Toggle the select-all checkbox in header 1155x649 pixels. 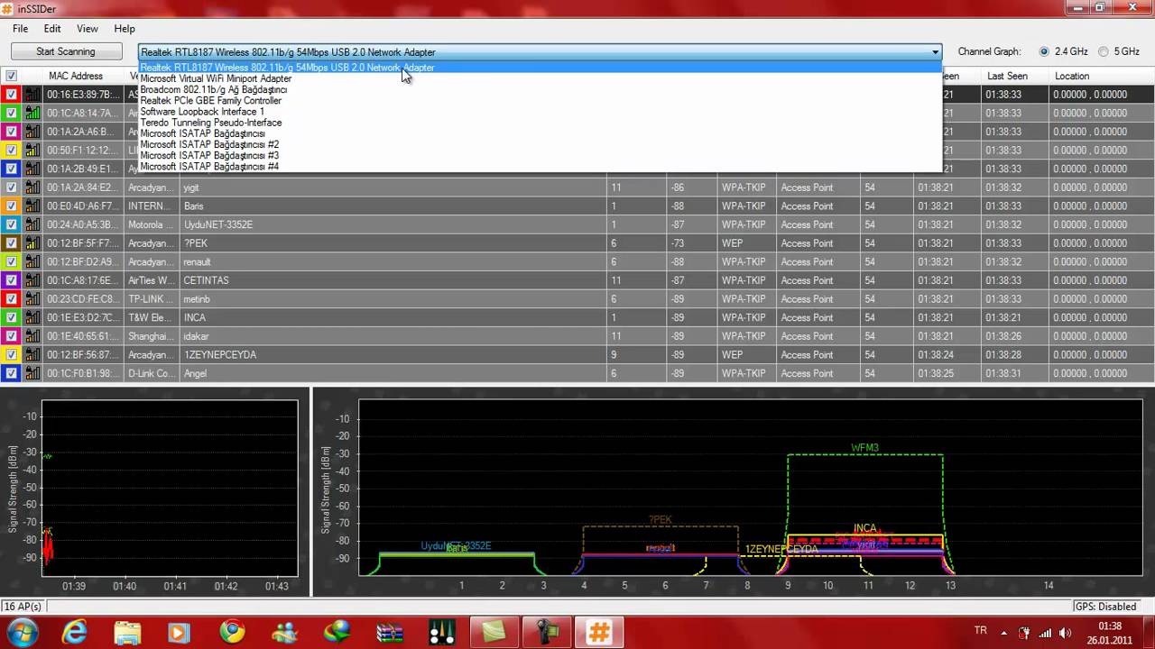click(12, 77)
